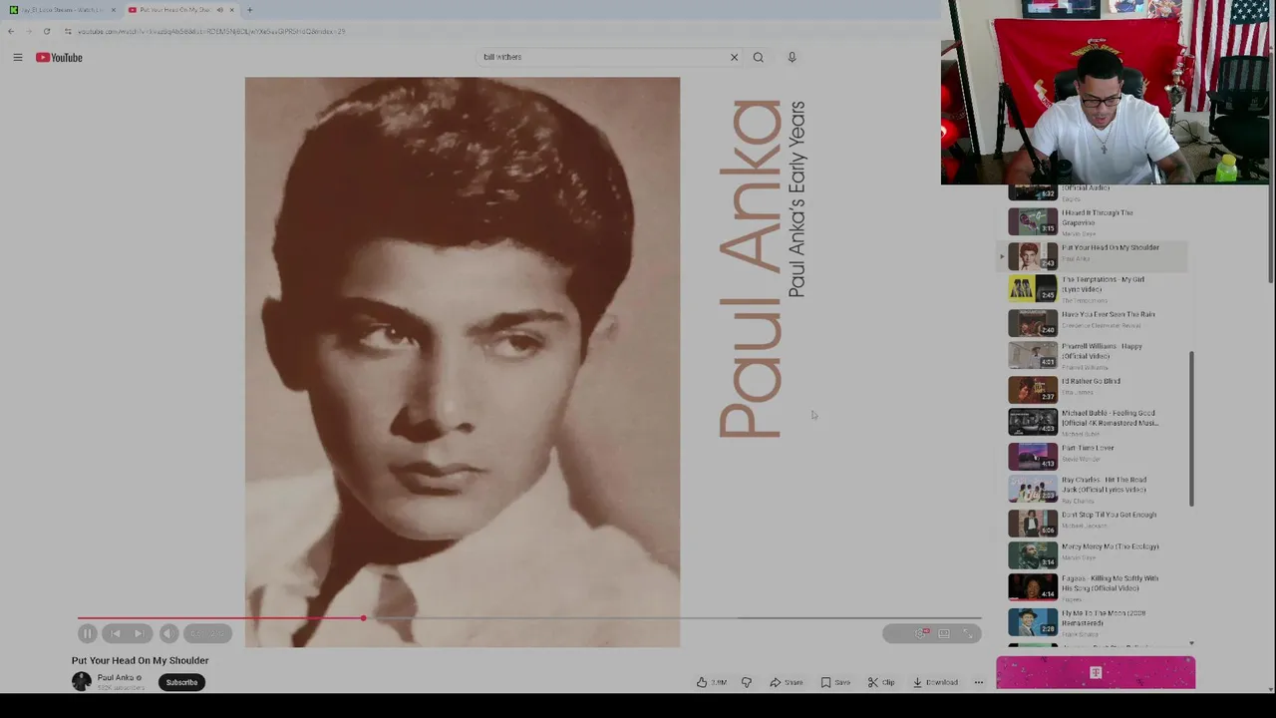This screenshot has height=718, width=1276.
Task: Like the video with thumbs up
Action: coord(712,682)
